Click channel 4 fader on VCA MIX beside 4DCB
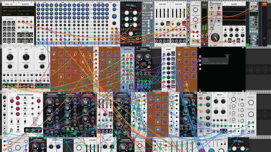This screenshot has height=152, width=271. pos(184,13)
